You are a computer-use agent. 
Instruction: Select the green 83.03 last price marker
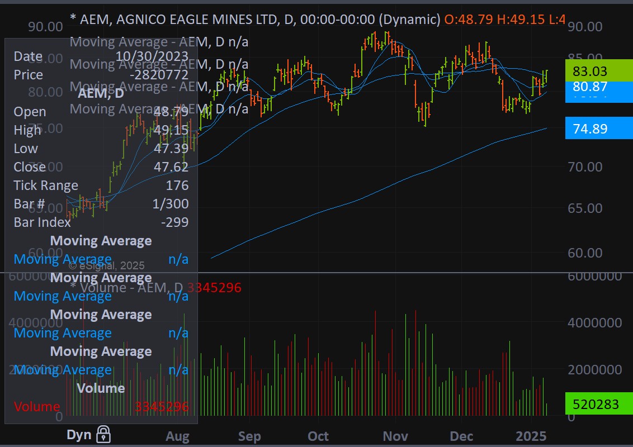[599, 70]
